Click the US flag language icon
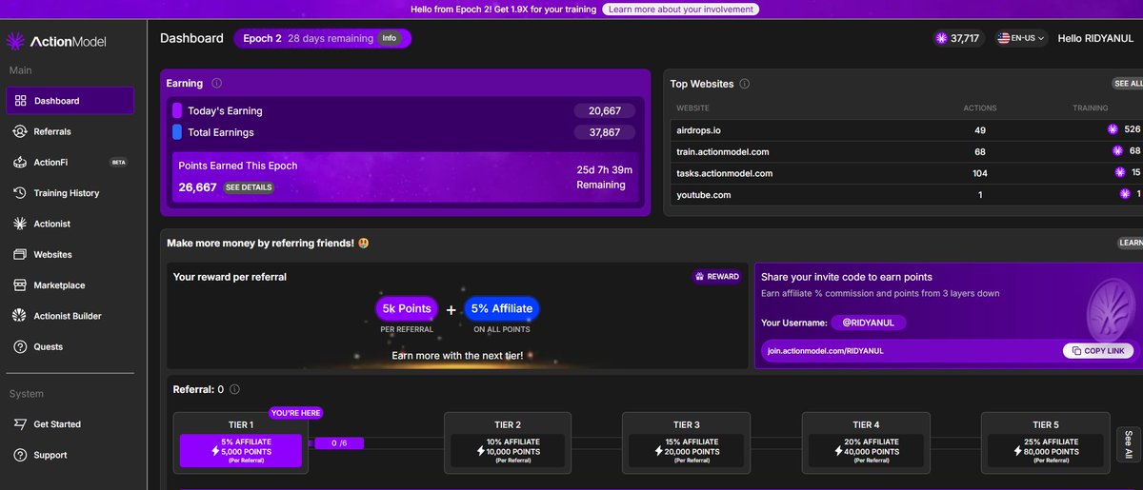 click(1003, 38)
